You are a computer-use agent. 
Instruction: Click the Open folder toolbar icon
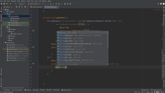pos(2,4)
